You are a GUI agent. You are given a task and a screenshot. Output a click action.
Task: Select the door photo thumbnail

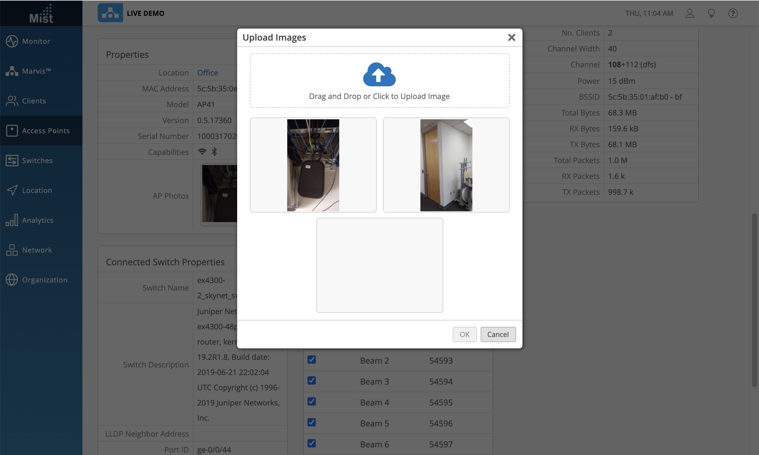[446, 165]
